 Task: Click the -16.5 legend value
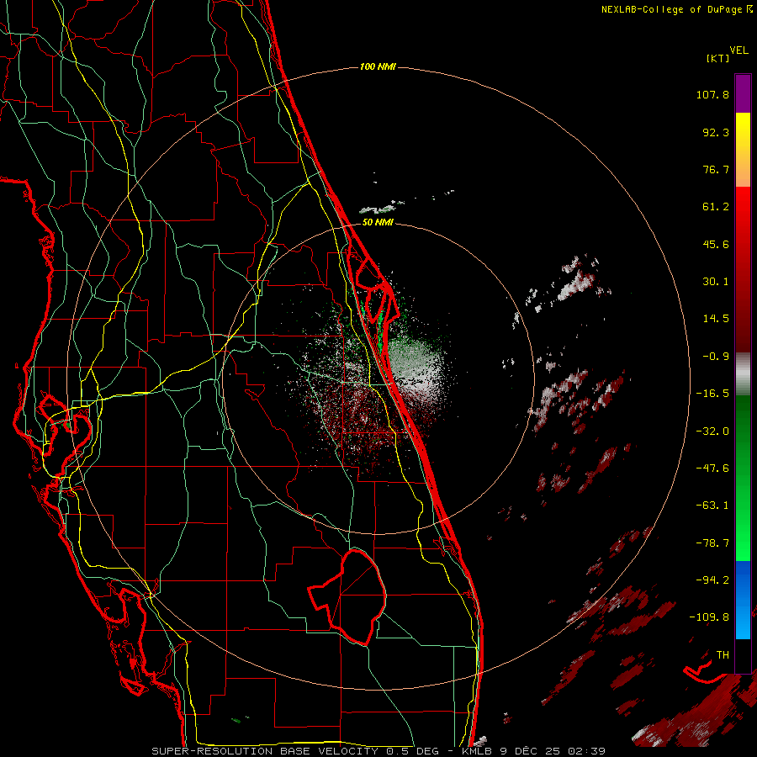(x=712, y=394)
